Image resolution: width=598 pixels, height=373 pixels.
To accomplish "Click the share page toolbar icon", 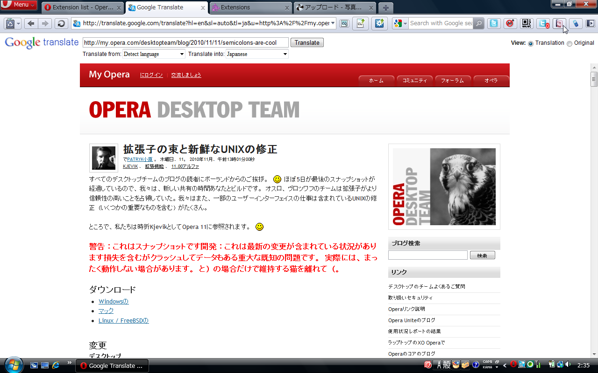I will tap(360, 23).
